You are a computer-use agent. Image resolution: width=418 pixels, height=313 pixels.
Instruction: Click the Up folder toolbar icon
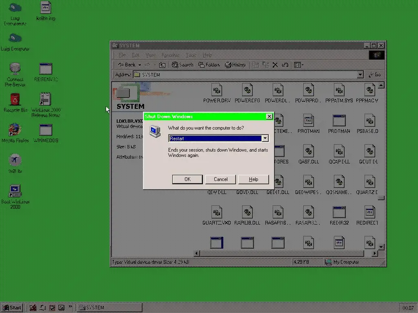click(x=162, y=65)
